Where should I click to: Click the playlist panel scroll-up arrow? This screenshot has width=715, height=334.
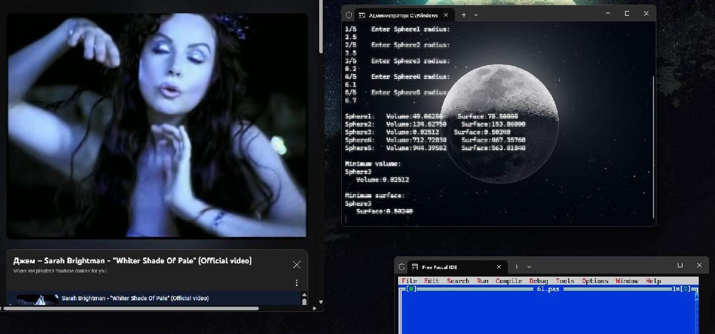coord(304,295)
